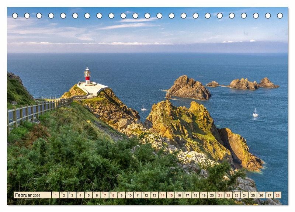Click the white lighthouse platform building
295x212 pixels.
tap(93, 88)
